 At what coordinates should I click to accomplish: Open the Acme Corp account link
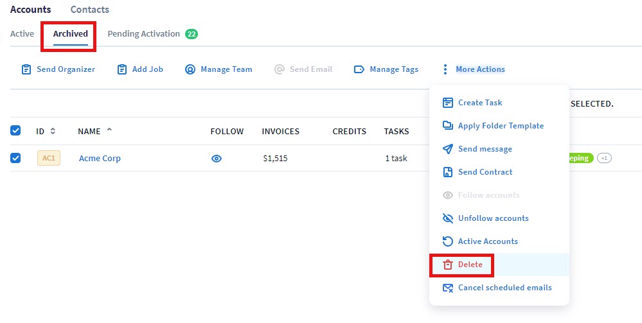coord(100,159)
